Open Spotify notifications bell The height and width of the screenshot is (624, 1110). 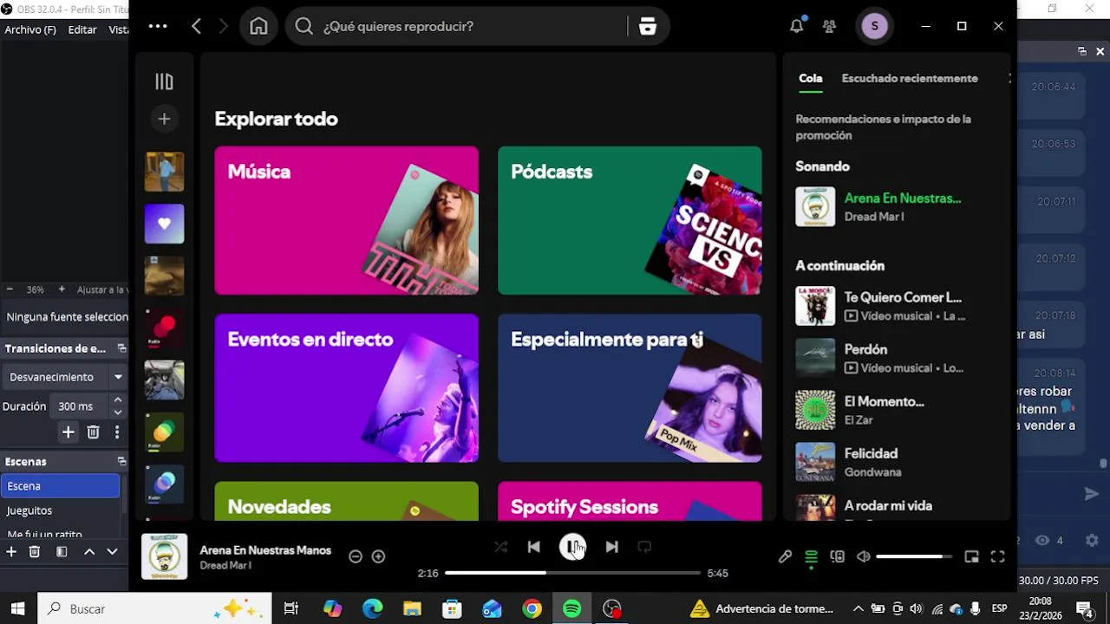[x=796, y=26]
